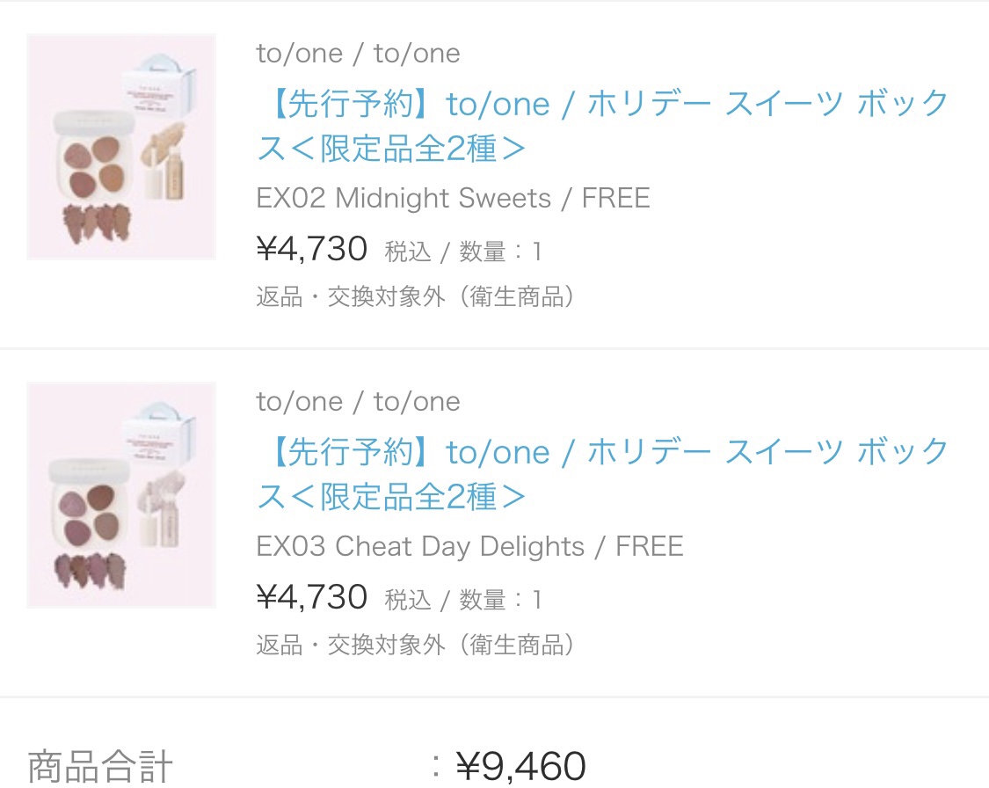The width and height of the screenshot is (989, 788).
Task: Click the ¥4,730 price of Midnight Sweets
Action: [311, 249]
